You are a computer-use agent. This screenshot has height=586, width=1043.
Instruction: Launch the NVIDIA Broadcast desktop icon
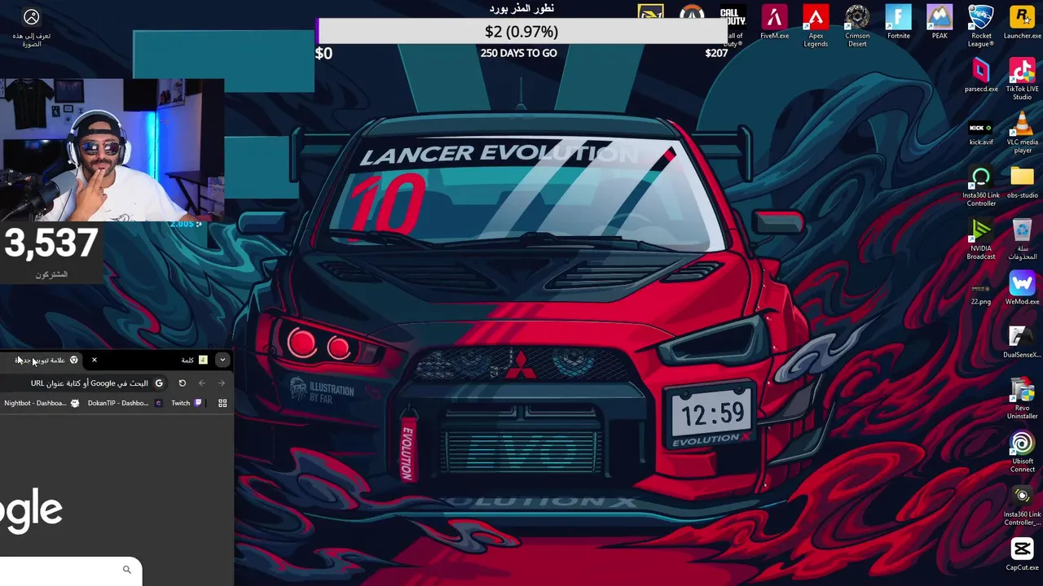(981, 238)
